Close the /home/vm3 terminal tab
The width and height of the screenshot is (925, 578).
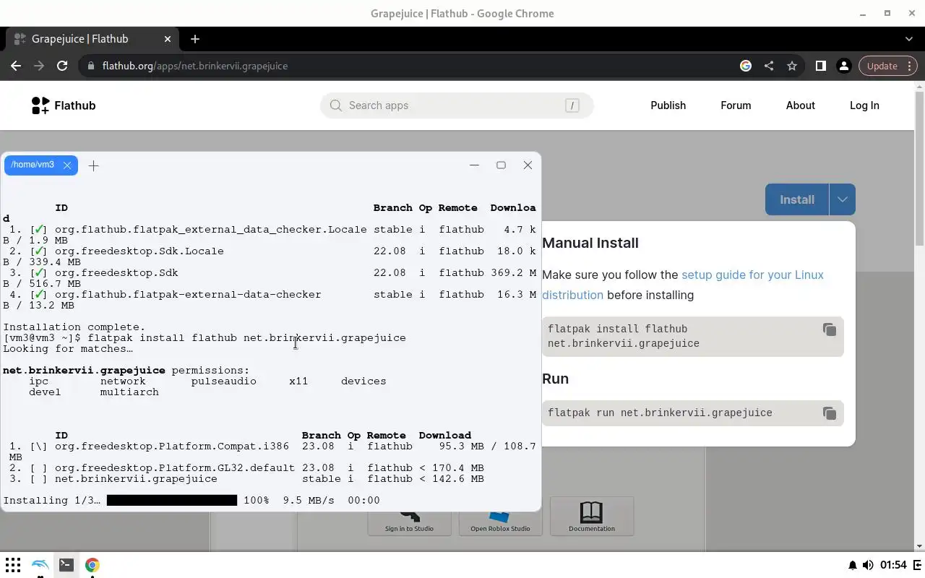(67, 165)
